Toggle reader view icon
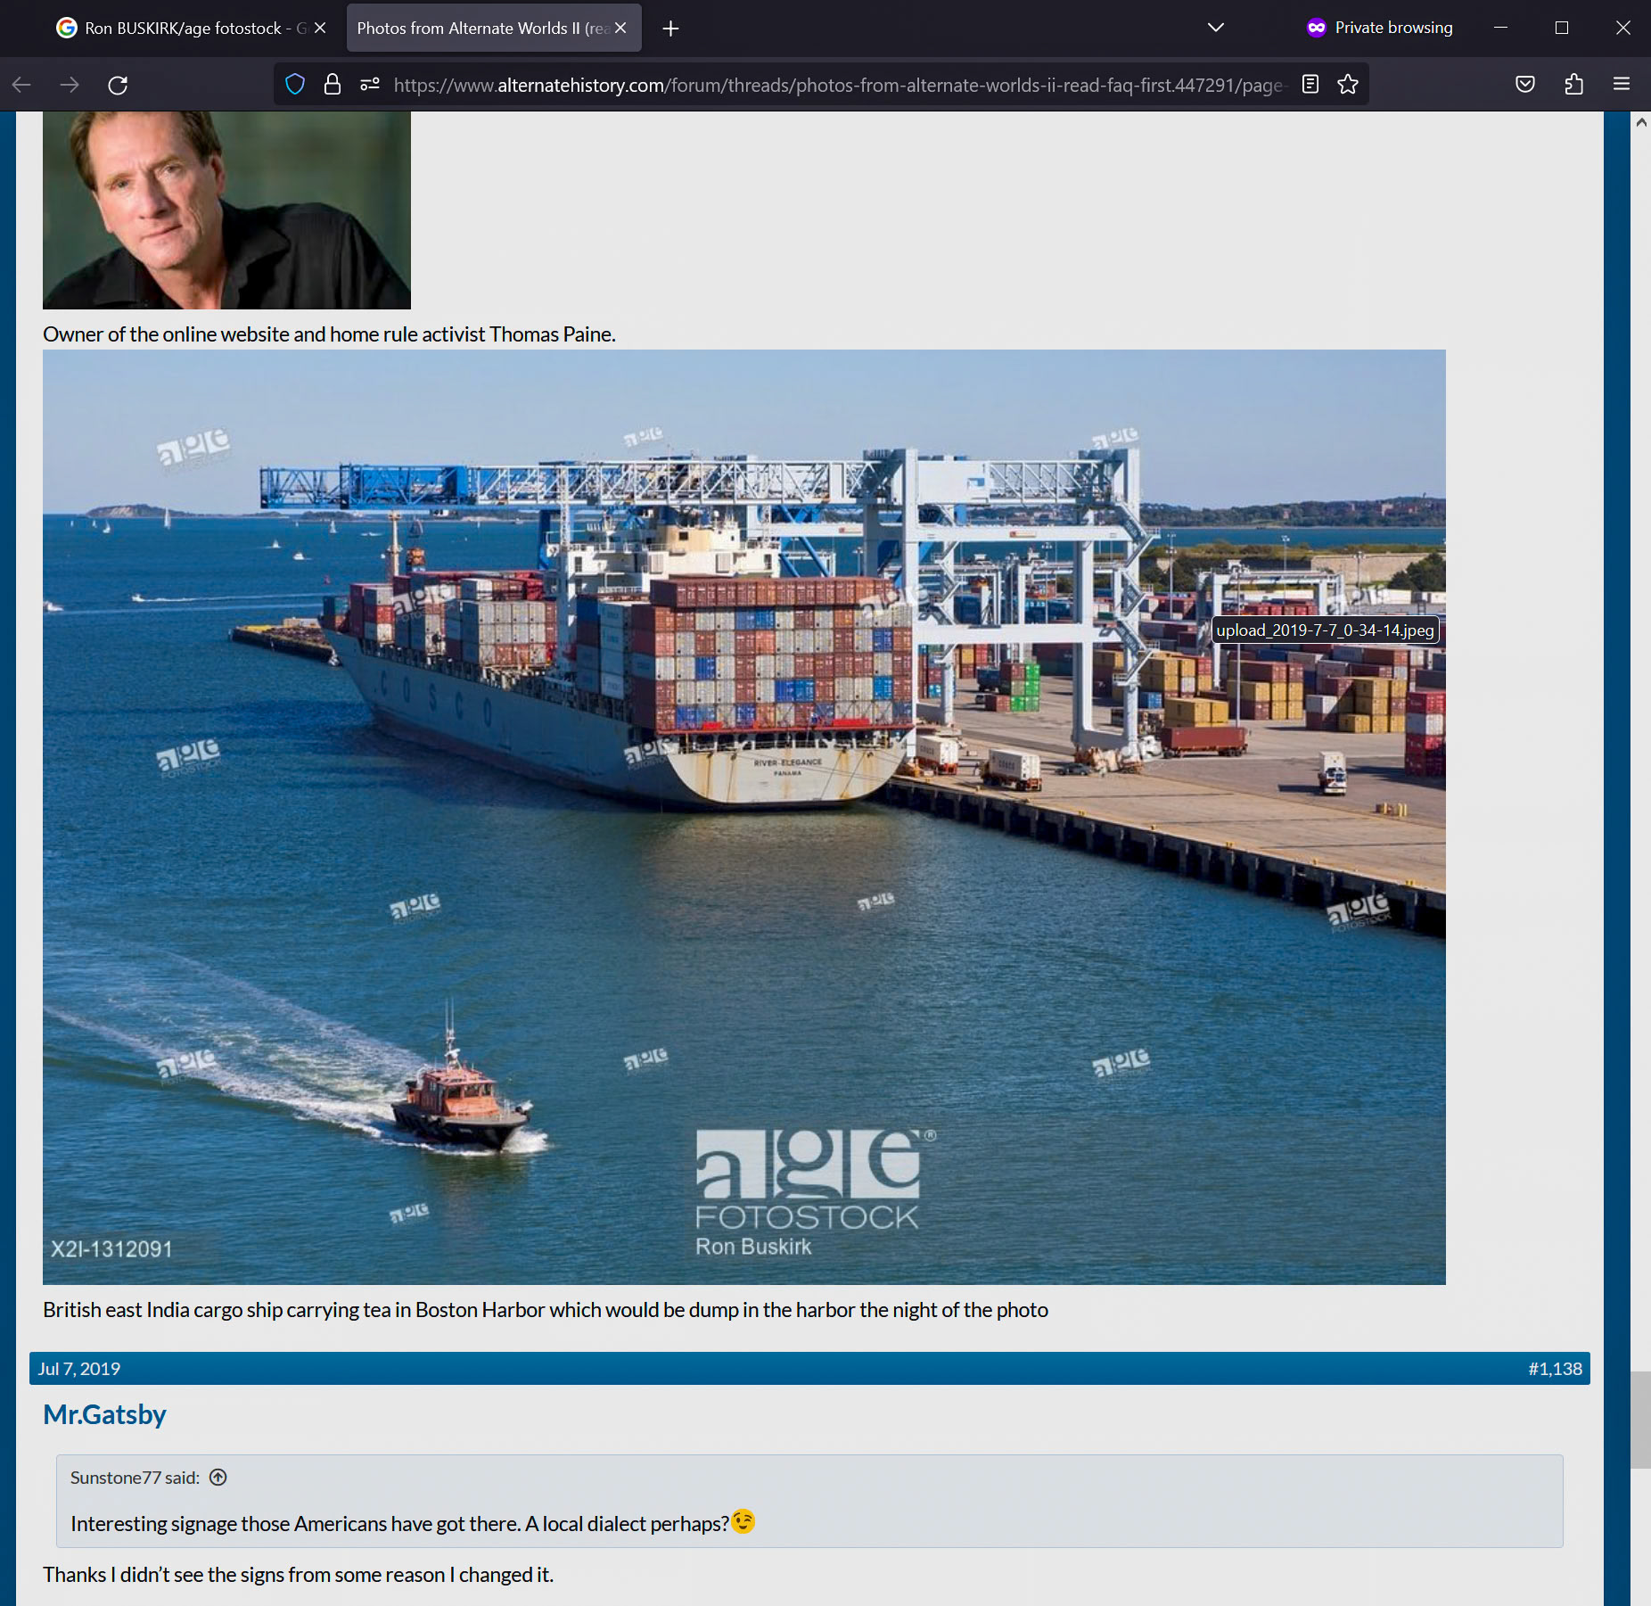The width and height of the screenshot is (1651, 1606). tap(1310, 85)
